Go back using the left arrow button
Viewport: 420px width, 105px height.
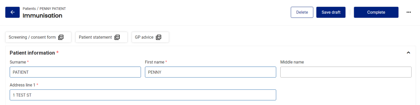coord(12,12)
